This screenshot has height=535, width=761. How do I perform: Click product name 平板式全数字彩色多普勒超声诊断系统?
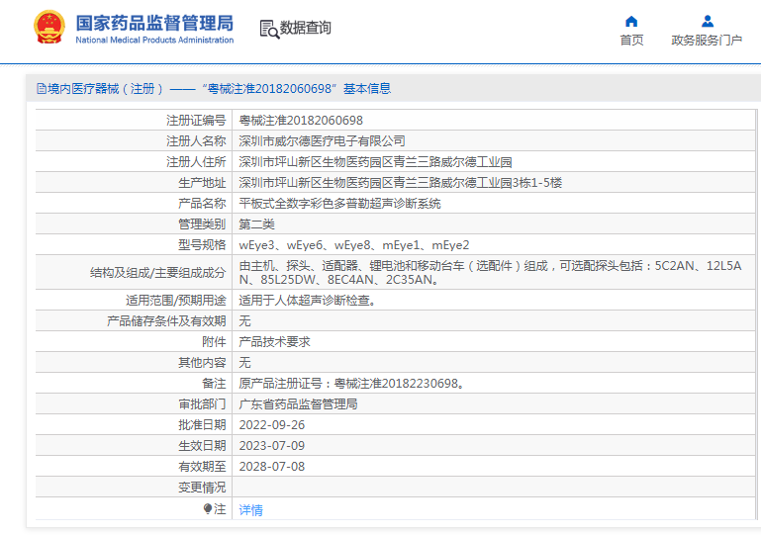click(x=340, y=204)
